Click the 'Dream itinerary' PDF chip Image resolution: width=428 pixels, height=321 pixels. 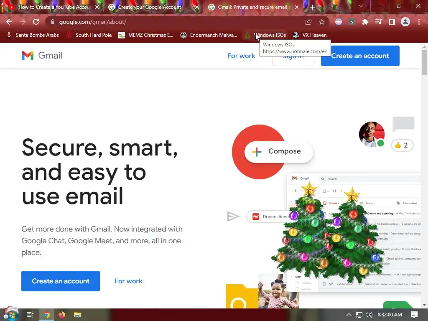tap(269, 217)
